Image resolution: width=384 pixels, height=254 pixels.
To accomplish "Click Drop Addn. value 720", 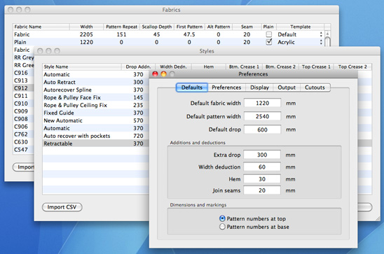I will pos(138,136).
